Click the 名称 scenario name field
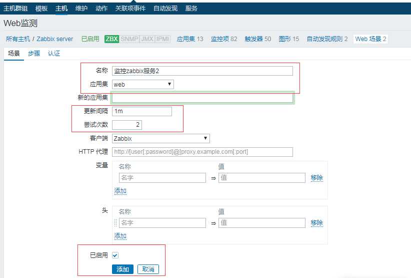411x278 pixels. pos(202,71)
